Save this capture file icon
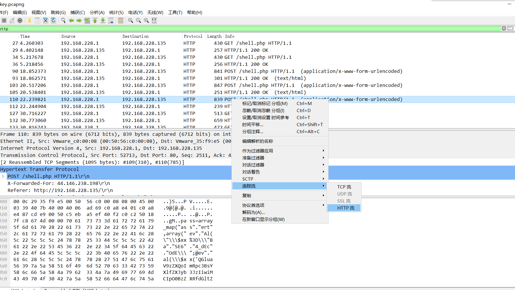515x290 pixels. click(x=37, y=20)
